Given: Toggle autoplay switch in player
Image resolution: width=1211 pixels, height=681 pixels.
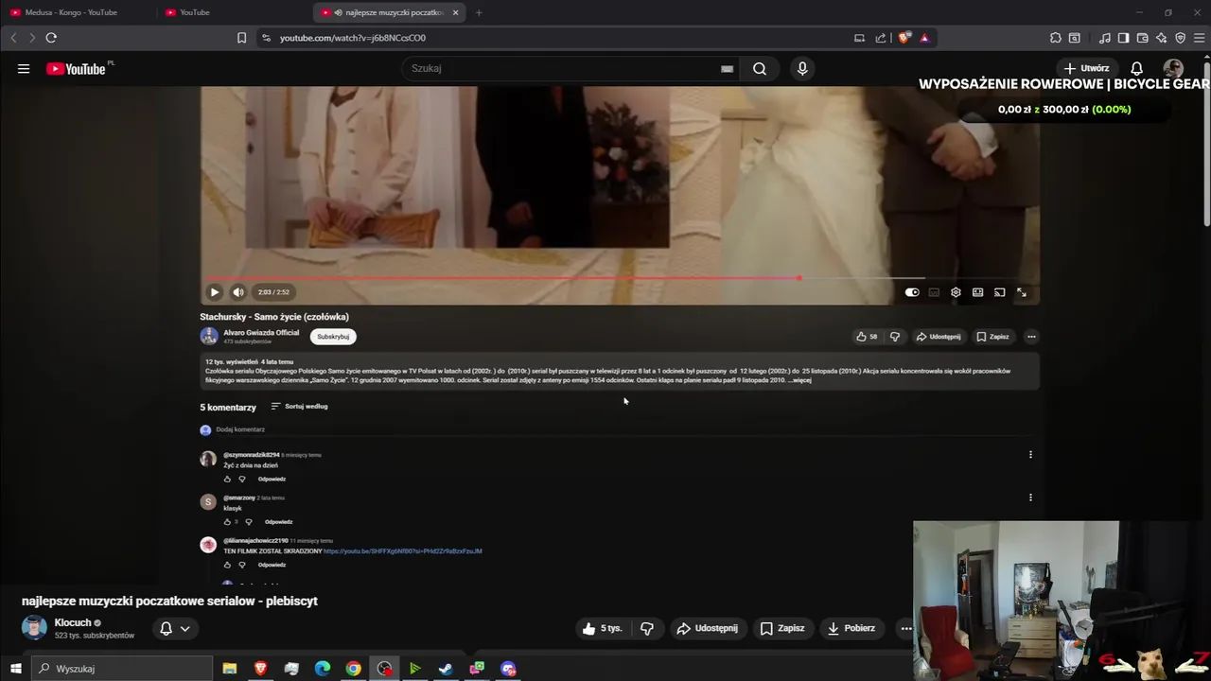Looking at the screenshot, I should click(912, 292).
